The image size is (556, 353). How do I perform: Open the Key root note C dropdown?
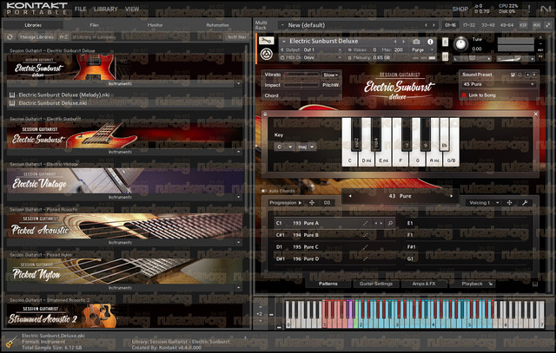[284, 147]
